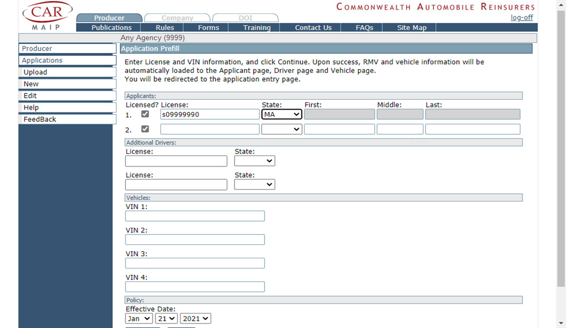Open the Publications menu
Viewport: 566px width, 328px height.
pos(111,27)
